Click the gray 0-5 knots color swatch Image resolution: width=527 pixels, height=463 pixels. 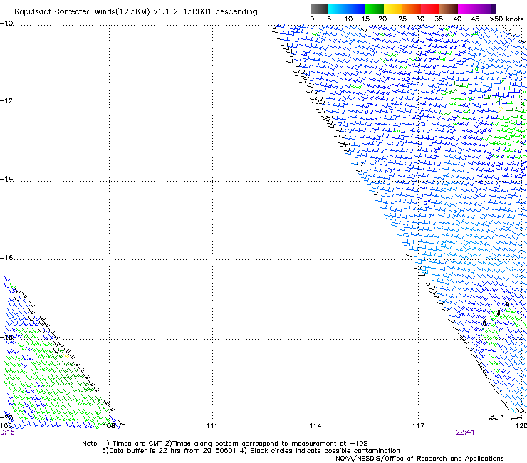coord(319,9)
